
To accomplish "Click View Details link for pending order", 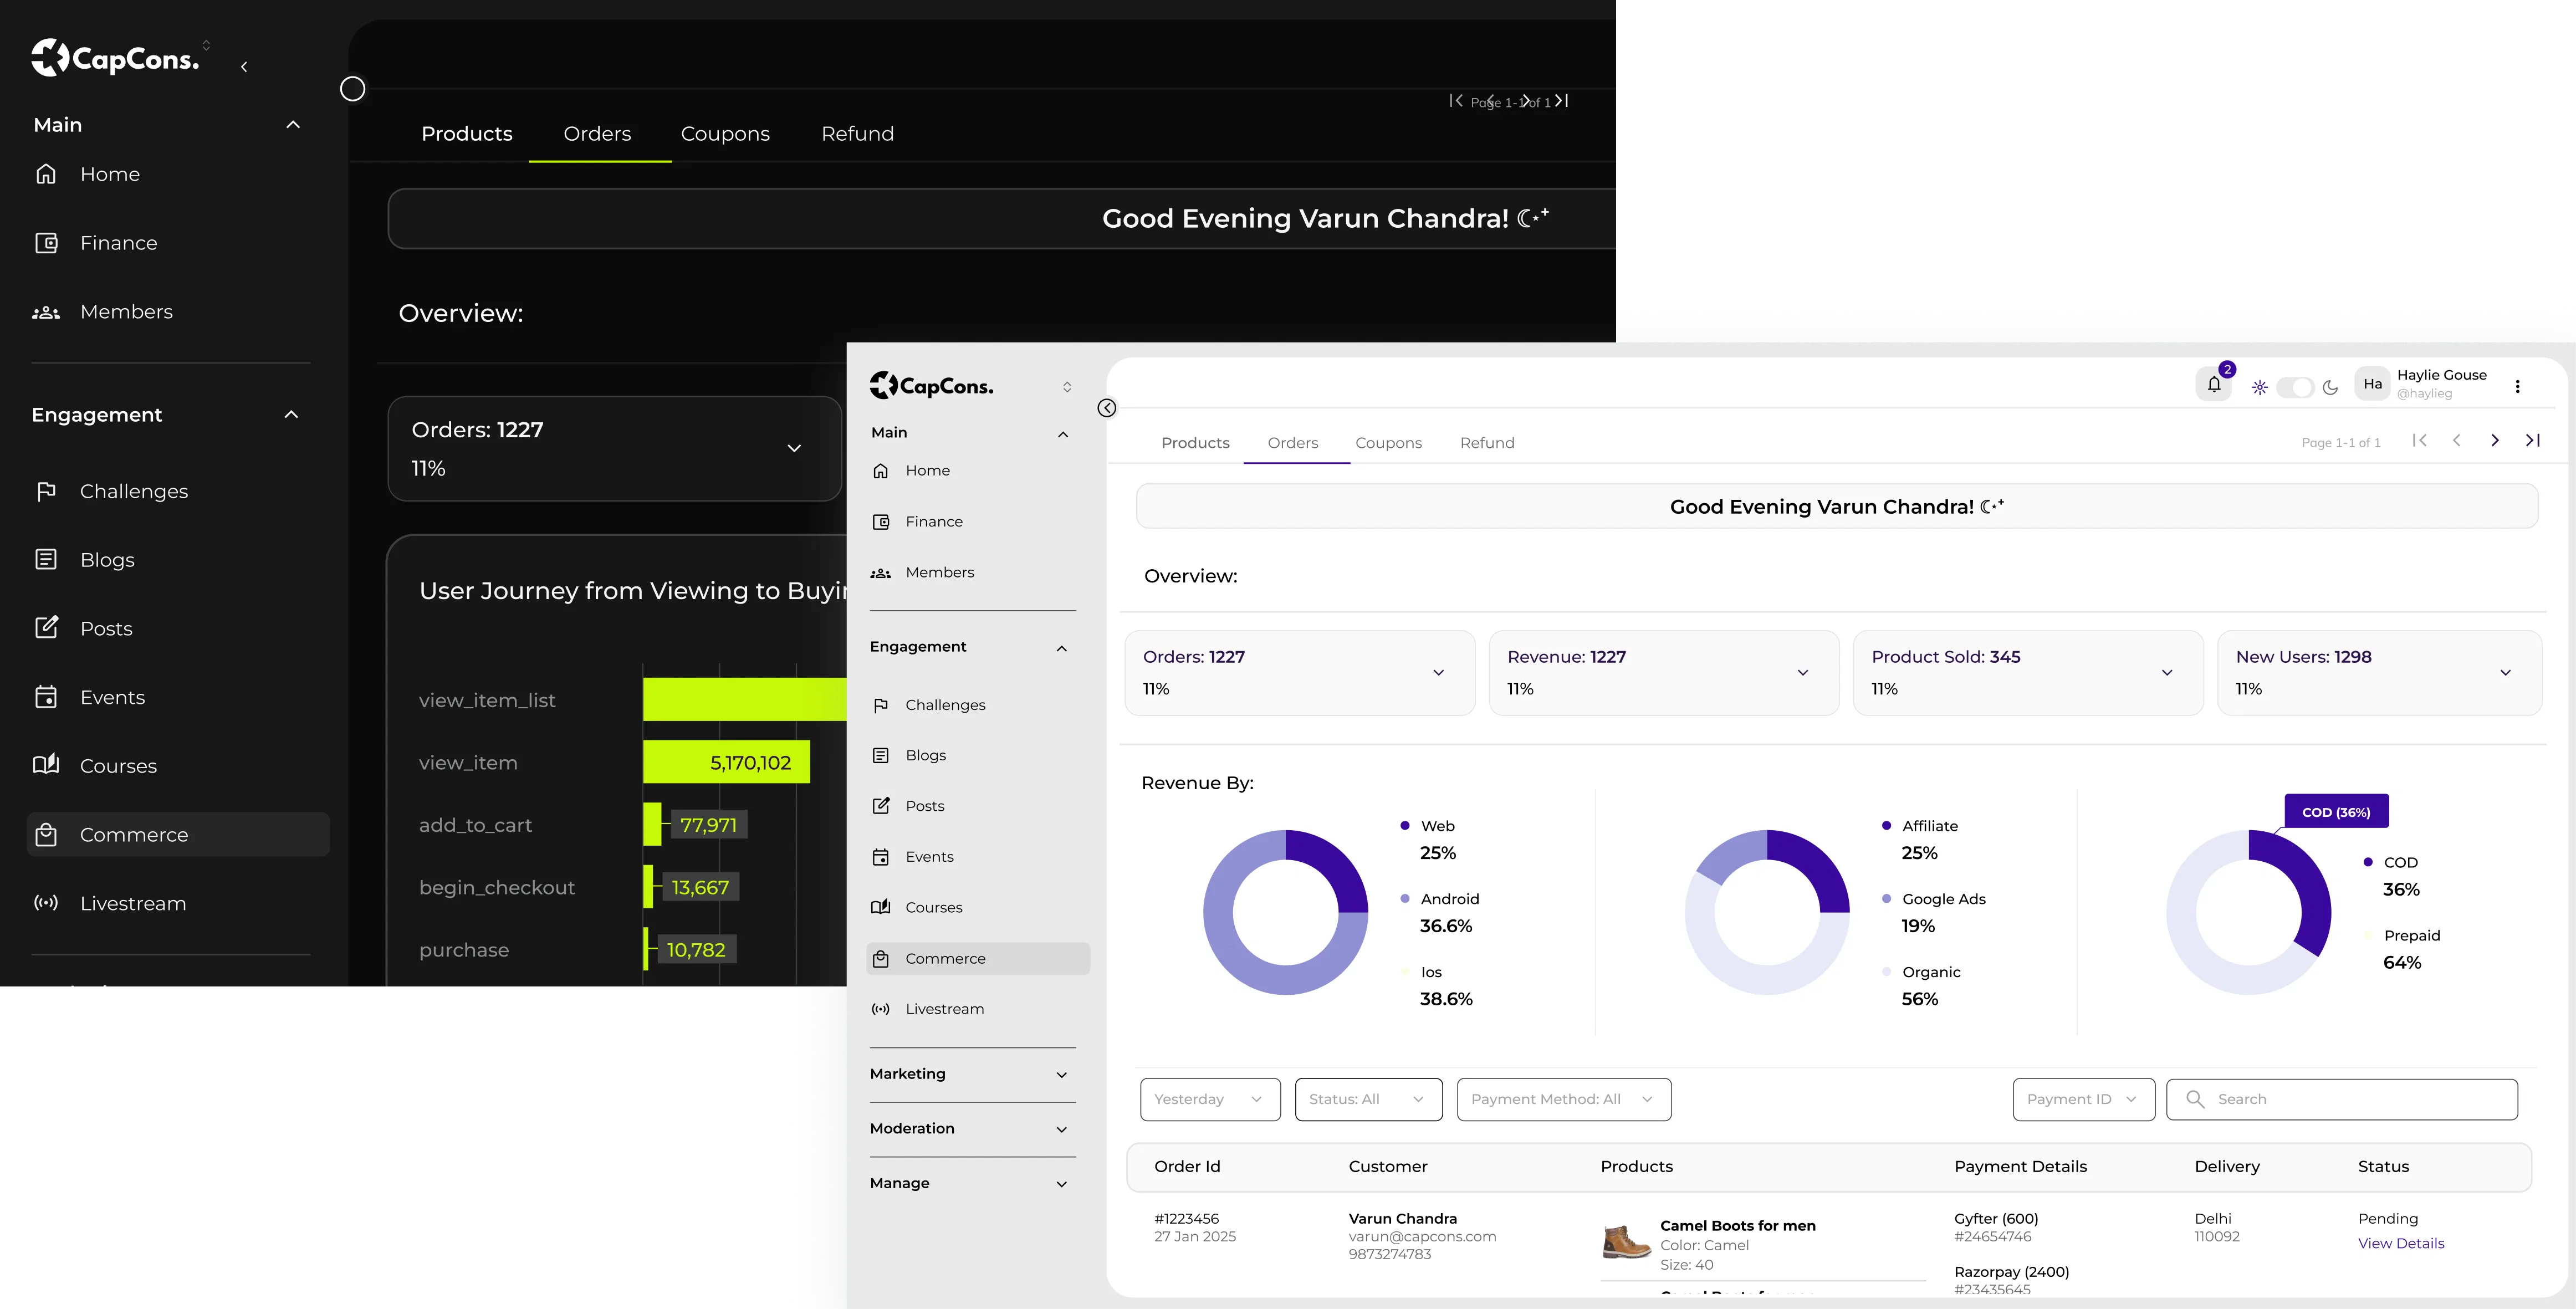I will click(x=2401, y=1243).
